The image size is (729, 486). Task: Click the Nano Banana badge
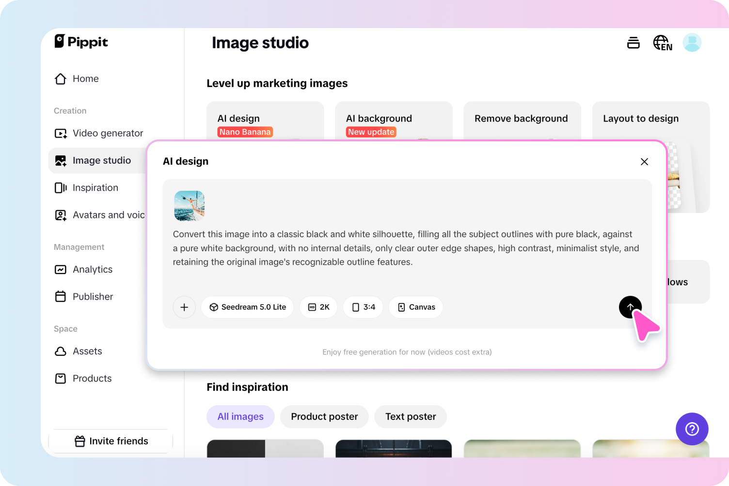click(245, 132)
